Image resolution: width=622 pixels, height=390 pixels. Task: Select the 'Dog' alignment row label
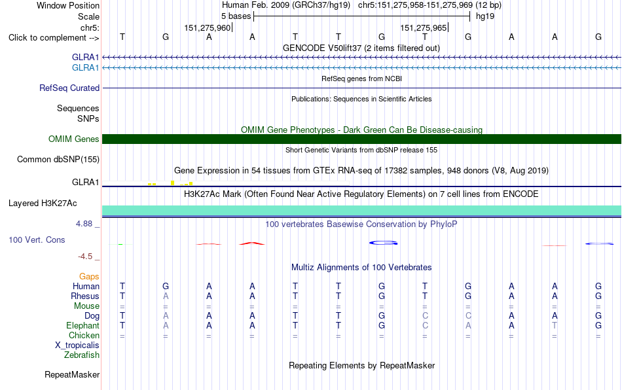click(92, 316)
